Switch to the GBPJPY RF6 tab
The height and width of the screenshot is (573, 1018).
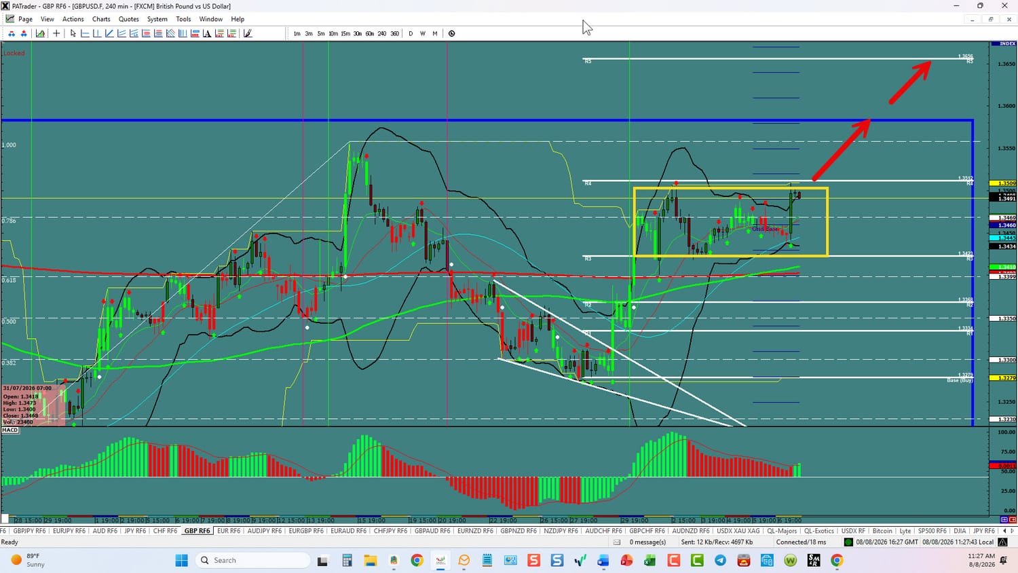29,531
